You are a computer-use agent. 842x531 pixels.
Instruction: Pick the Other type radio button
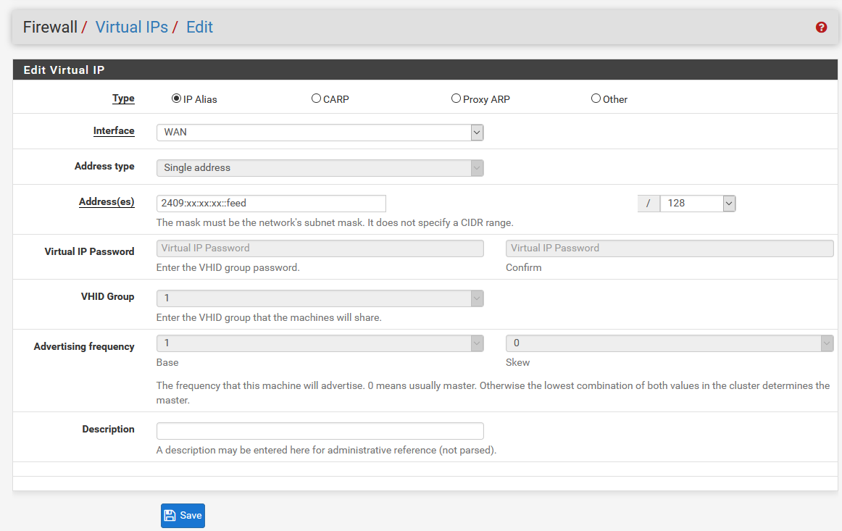coord(596,99)
